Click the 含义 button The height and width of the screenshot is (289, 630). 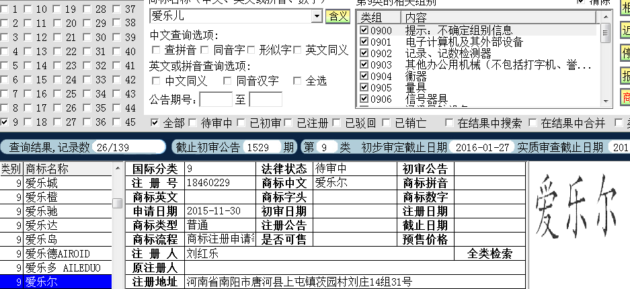click(x=338, y=16)
